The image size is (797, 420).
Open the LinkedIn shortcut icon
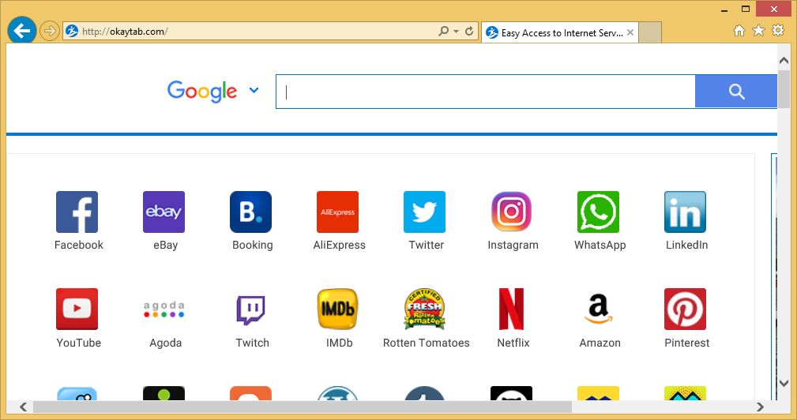point(685,212)
